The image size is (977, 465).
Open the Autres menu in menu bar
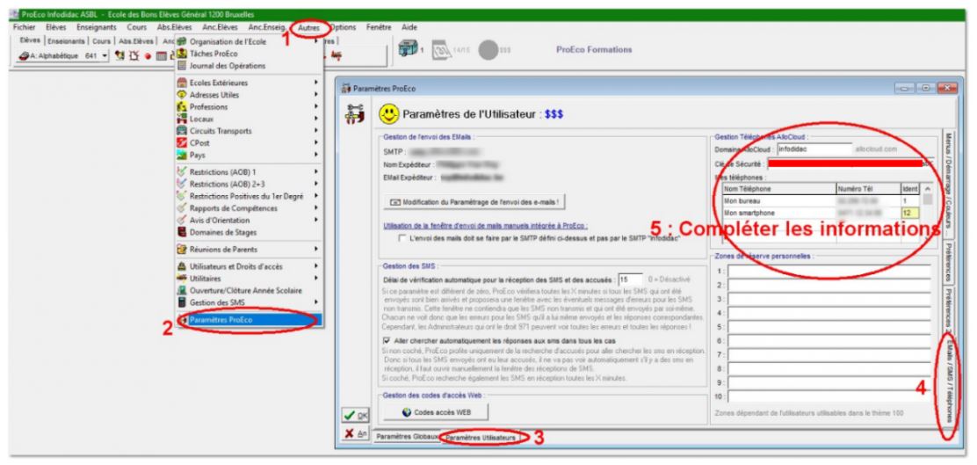pos(311,28)
